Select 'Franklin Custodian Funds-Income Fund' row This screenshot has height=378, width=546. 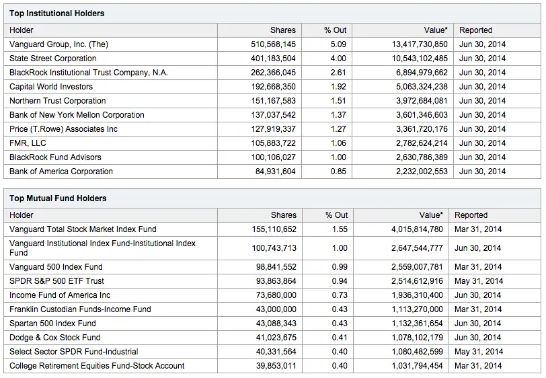click(x=272, y=309)
